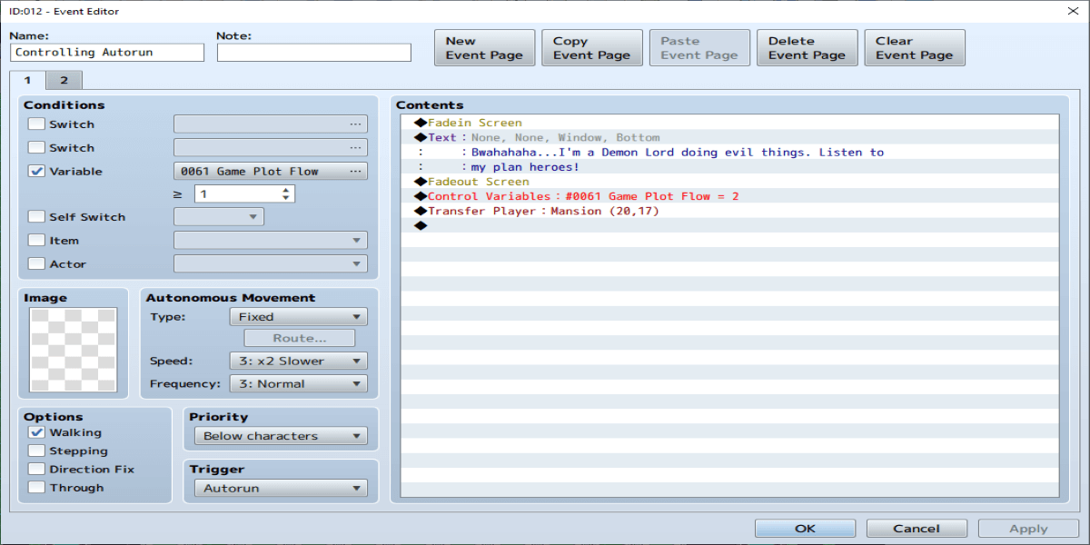
Task: Toggle the Walking option checkbox
Action: (36, 433)
